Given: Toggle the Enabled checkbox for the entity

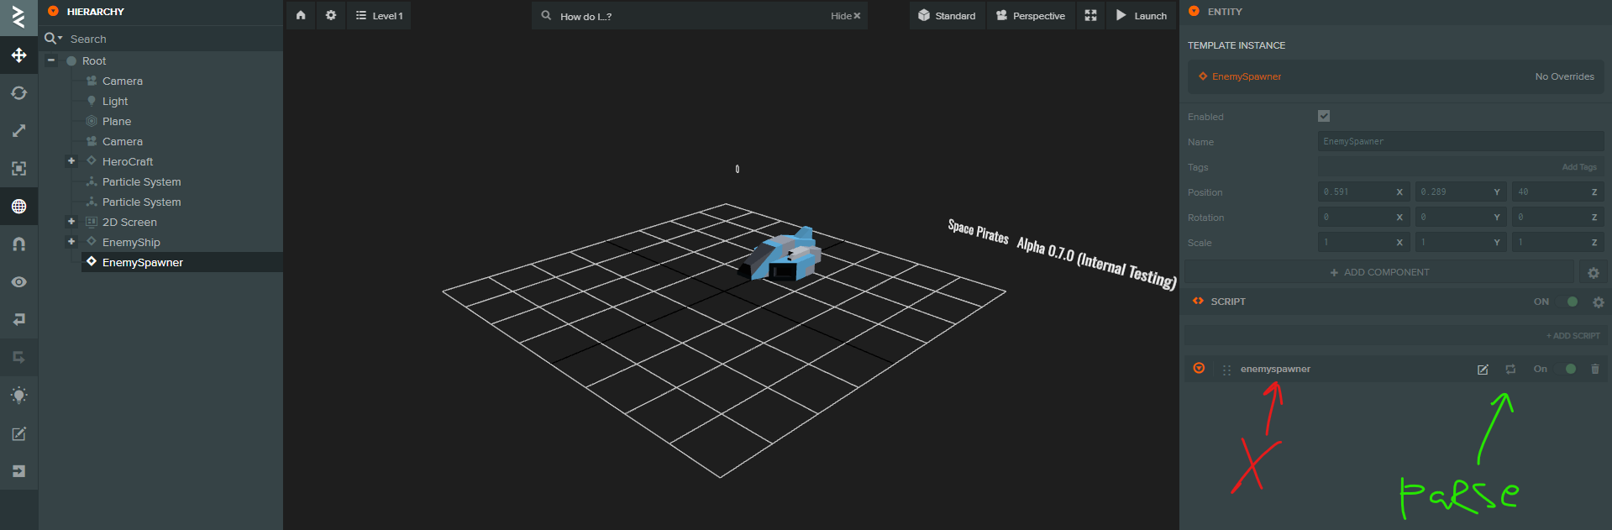Looking at the screenshot, I should click(x=1324, y=117).
